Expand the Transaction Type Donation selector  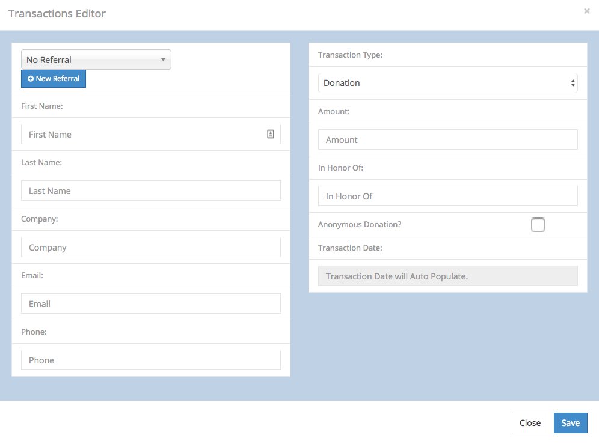pos(447,83)
